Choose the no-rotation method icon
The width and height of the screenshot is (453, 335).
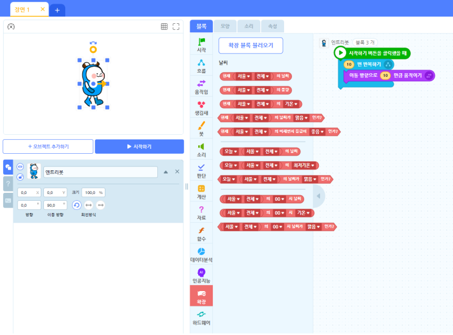point(101,205)
